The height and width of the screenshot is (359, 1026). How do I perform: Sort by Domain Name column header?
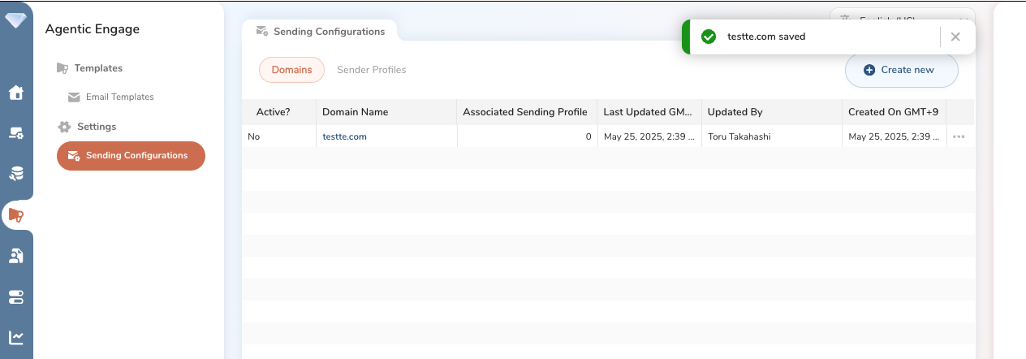355,112
